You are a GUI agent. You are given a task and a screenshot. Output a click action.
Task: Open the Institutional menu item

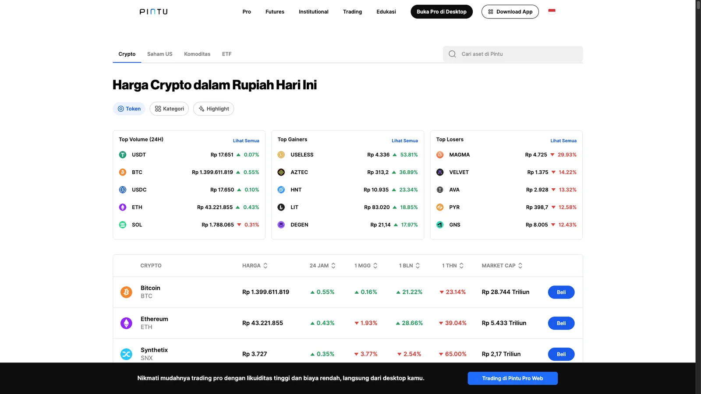[314, 12]
